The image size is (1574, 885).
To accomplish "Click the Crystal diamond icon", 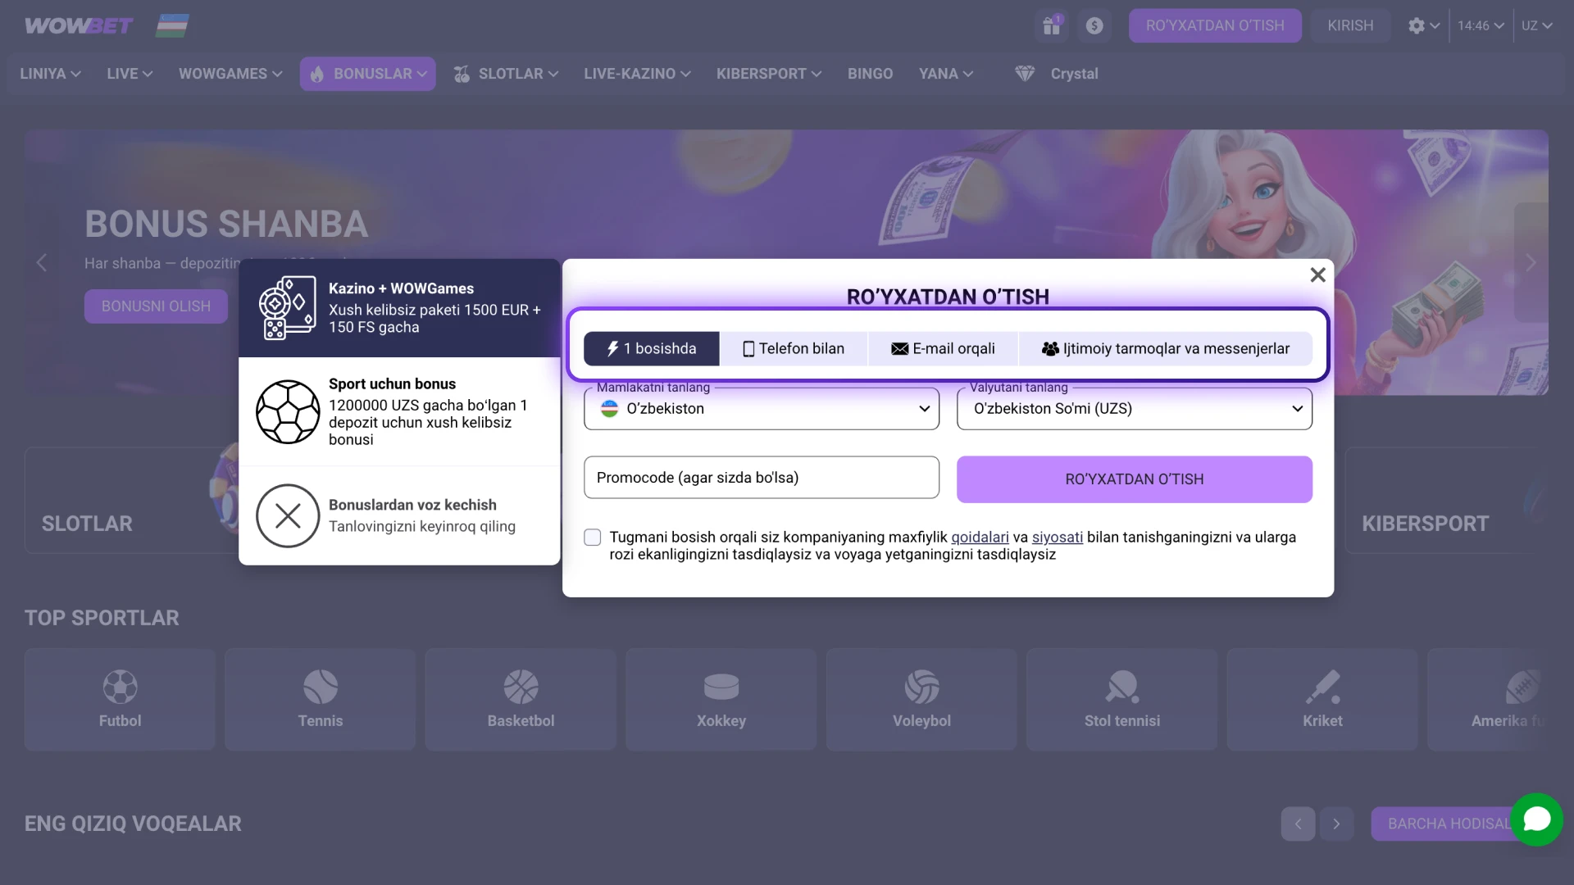I will [1025, 74].
